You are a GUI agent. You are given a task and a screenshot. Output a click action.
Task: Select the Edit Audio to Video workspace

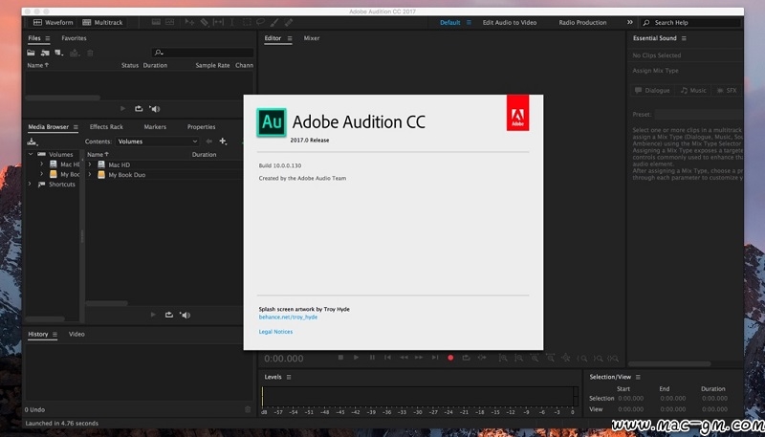510,22
